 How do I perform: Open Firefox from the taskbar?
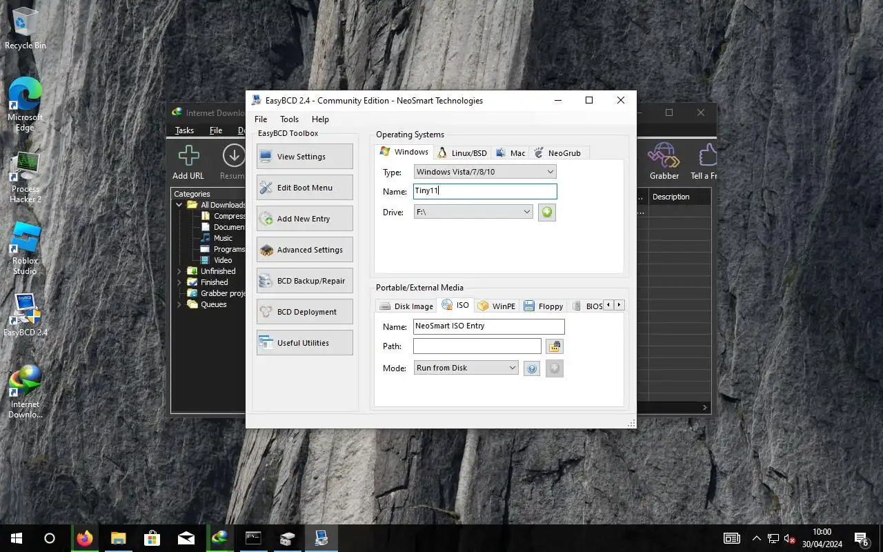tap(85, 538)
